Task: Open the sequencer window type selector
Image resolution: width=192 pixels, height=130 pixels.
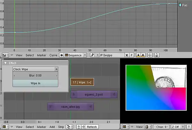Action: coord(5,127)
